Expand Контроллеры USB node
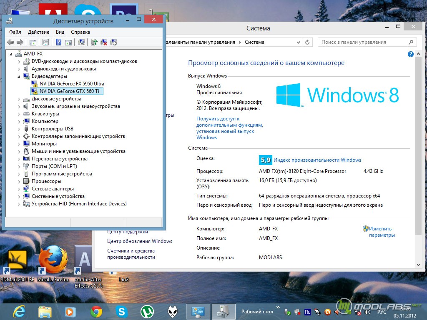This screenshot has width=427, height=320. click(x=19, y=129)
